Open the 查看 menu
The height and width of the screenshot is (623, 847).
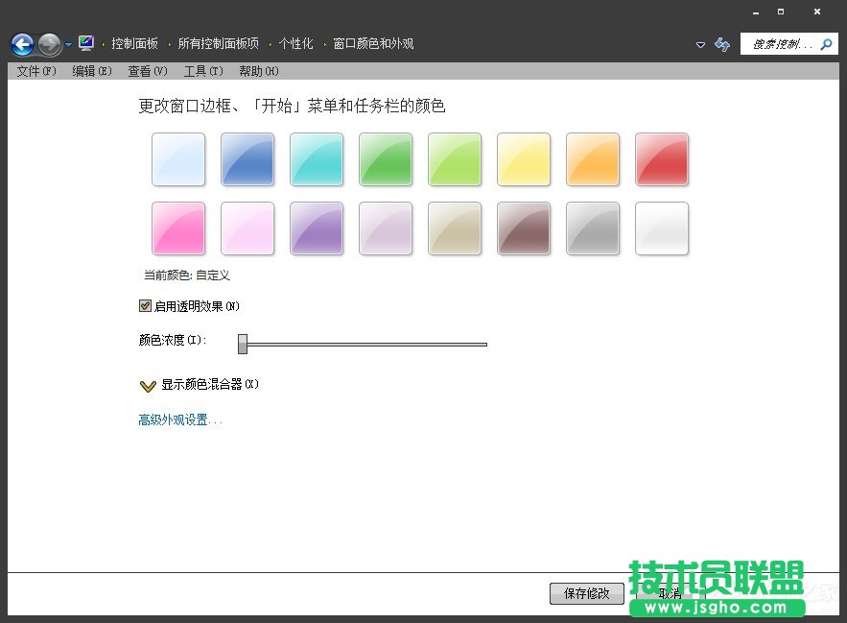(147, 70)
